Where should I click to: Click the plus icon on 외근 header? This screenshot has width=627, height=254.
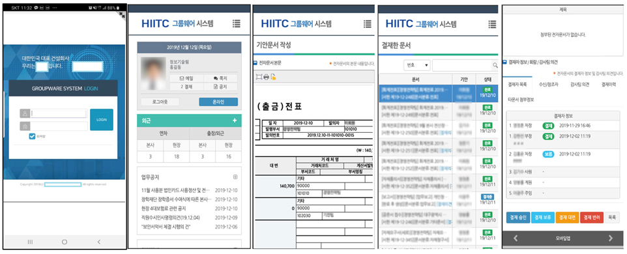[235, 120]
